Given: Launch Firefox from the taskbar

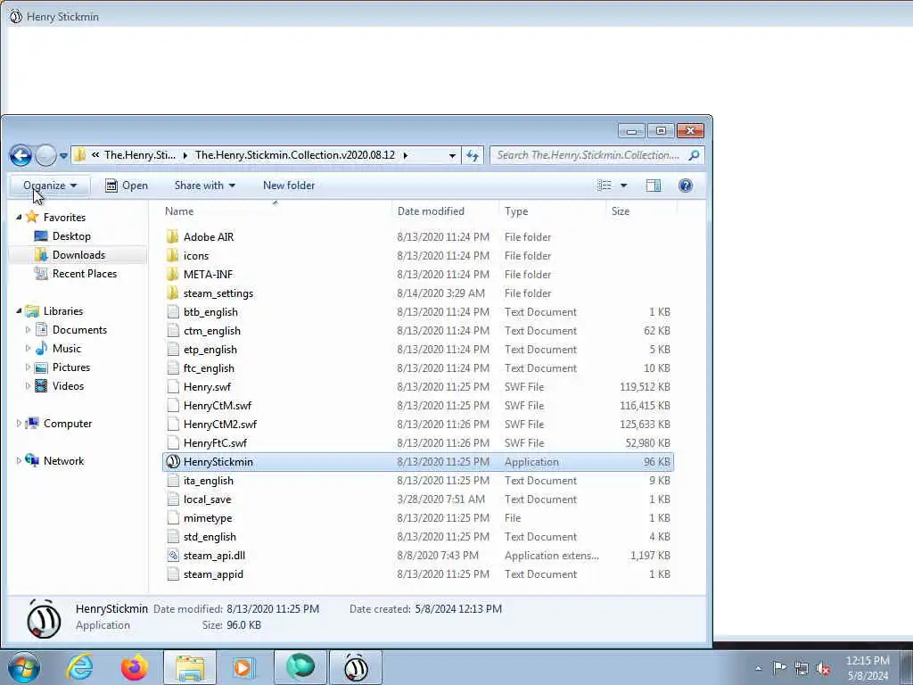Looking at the screenshot, I should [135, 667].
